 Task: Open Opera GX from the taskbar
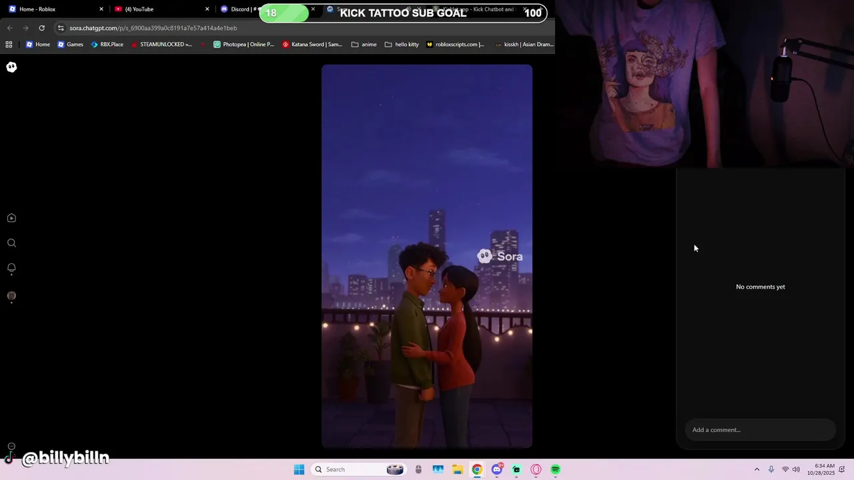click(536, 469)
